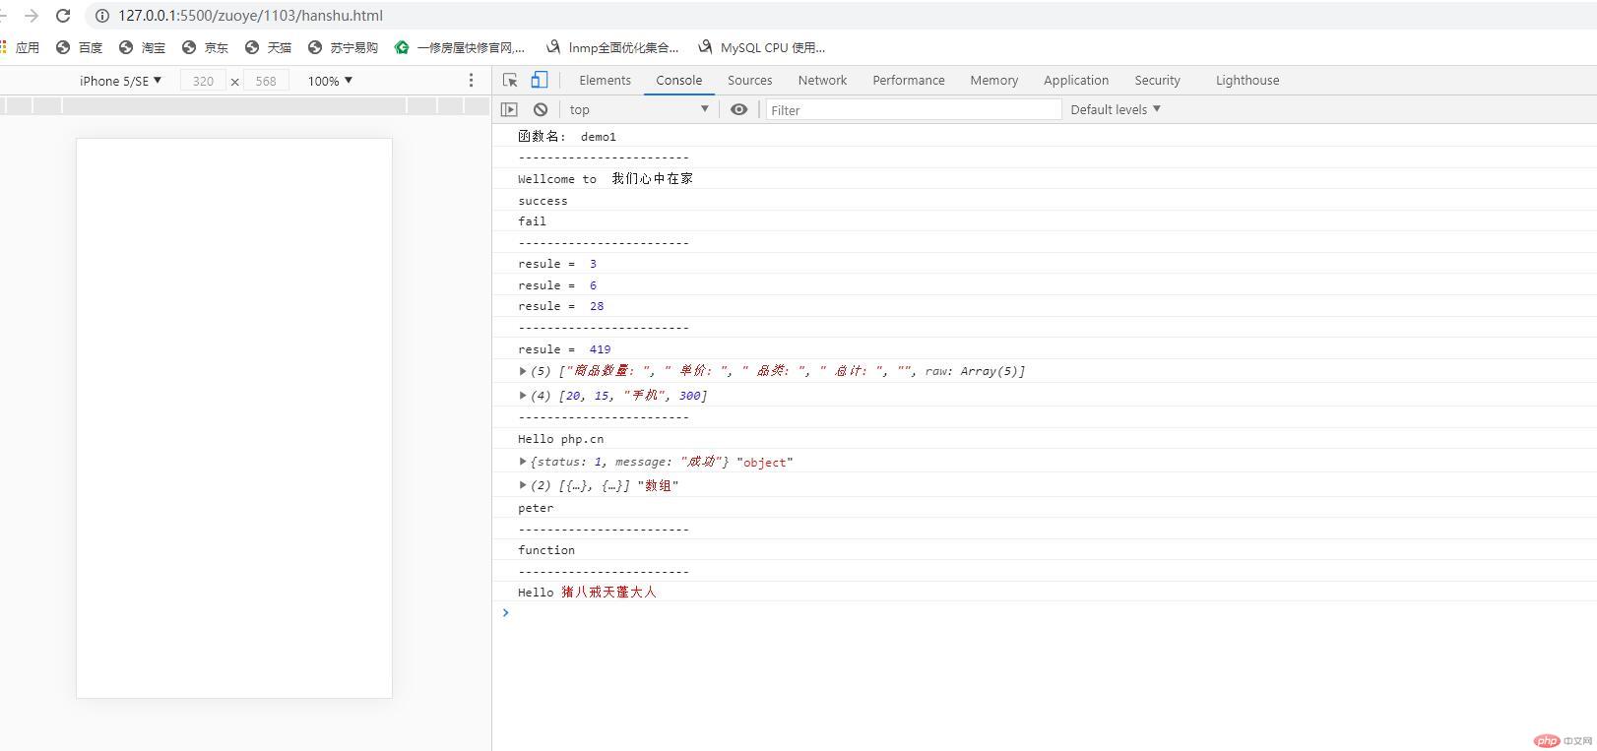The width and height of the screenshot is (1597, 751).
Task: Click the device width field 320
Action: (x=204, y=81)
